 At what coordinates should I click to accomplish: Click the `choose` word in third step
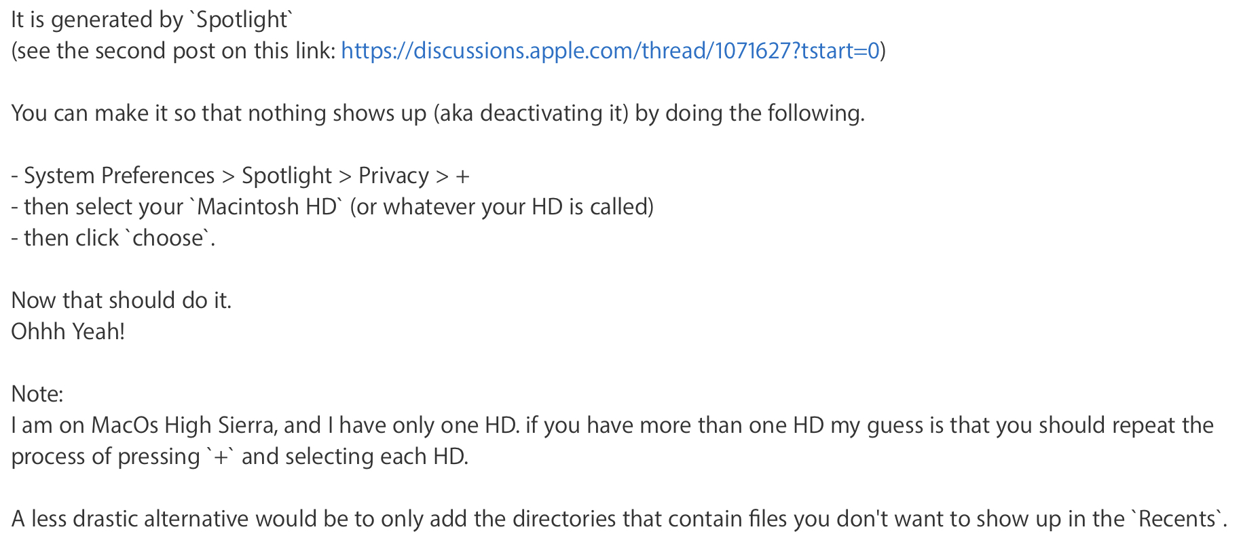tap(168, 238)
